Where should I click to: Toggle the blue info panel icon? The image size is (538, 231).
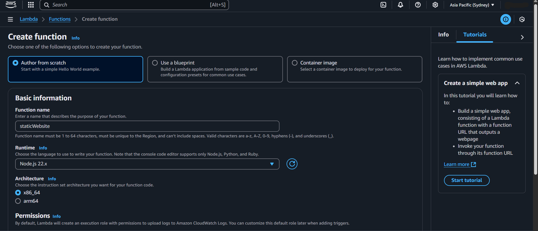click(506, 19)
